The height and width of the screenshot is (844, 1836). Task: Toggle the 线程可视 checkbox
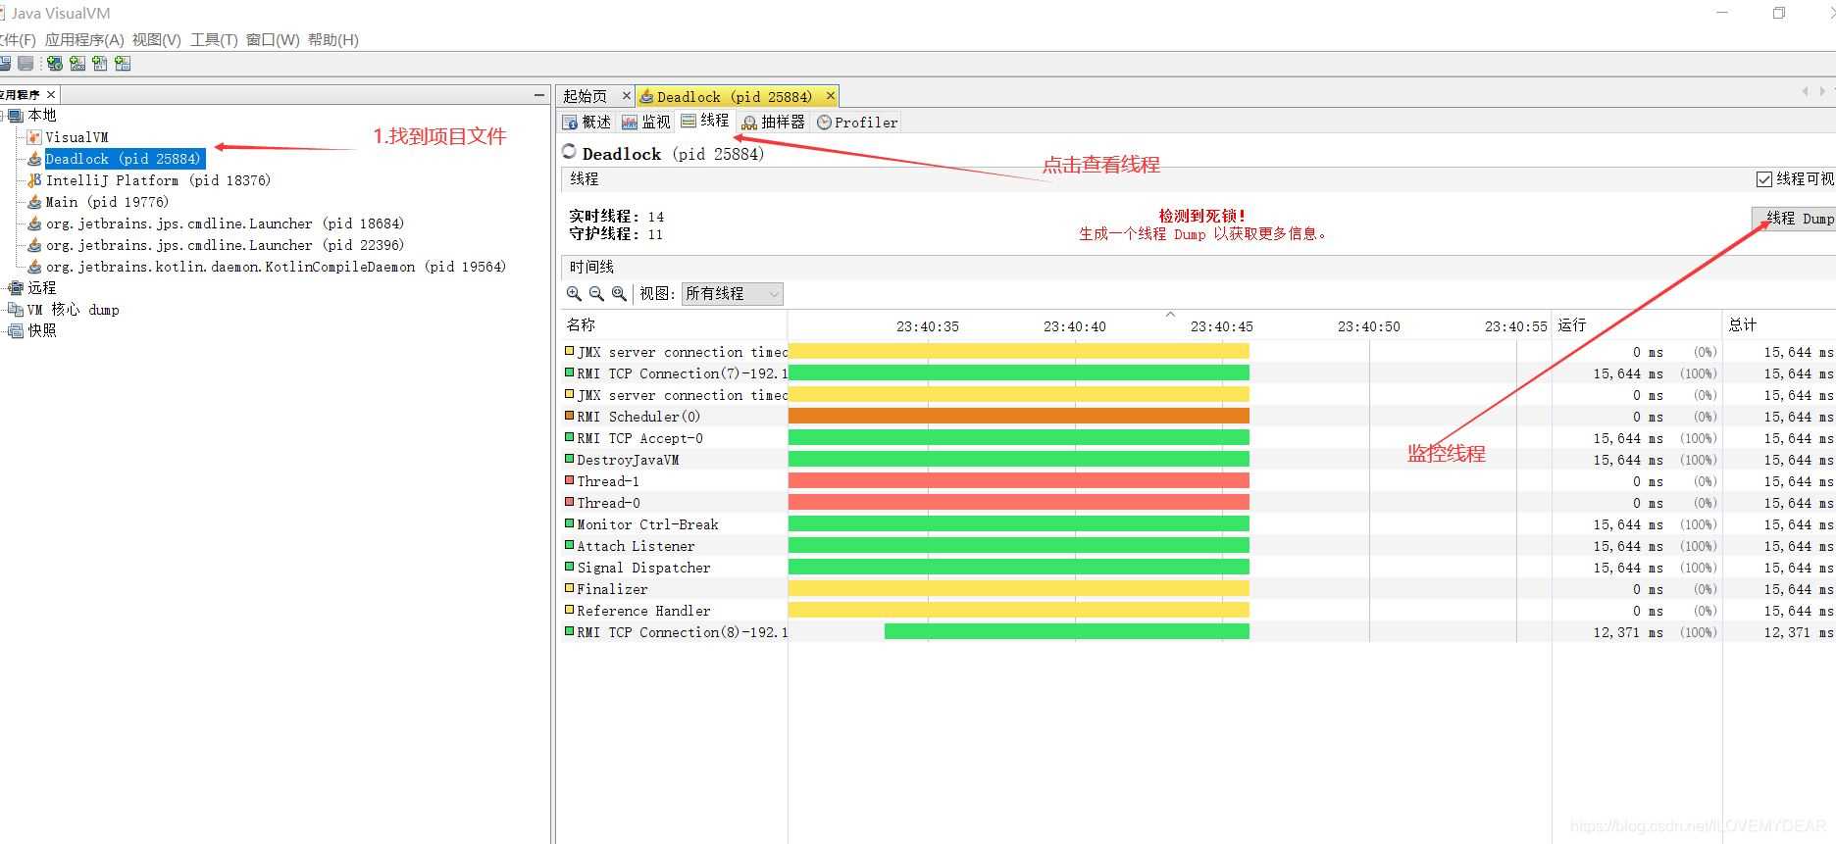click(x=1763, y=179)
